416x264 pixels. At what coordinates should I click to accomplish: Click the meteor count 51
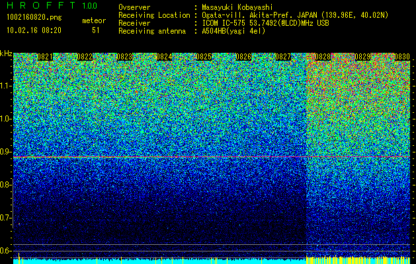click(95, 30)
